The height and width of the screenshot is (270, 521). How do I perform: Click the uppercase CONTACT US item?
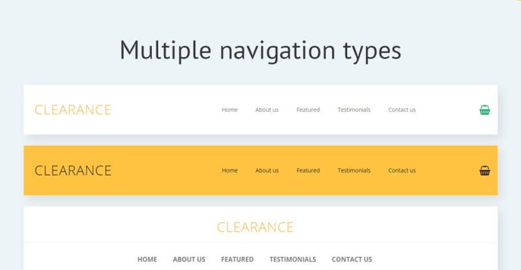[352, 260]
